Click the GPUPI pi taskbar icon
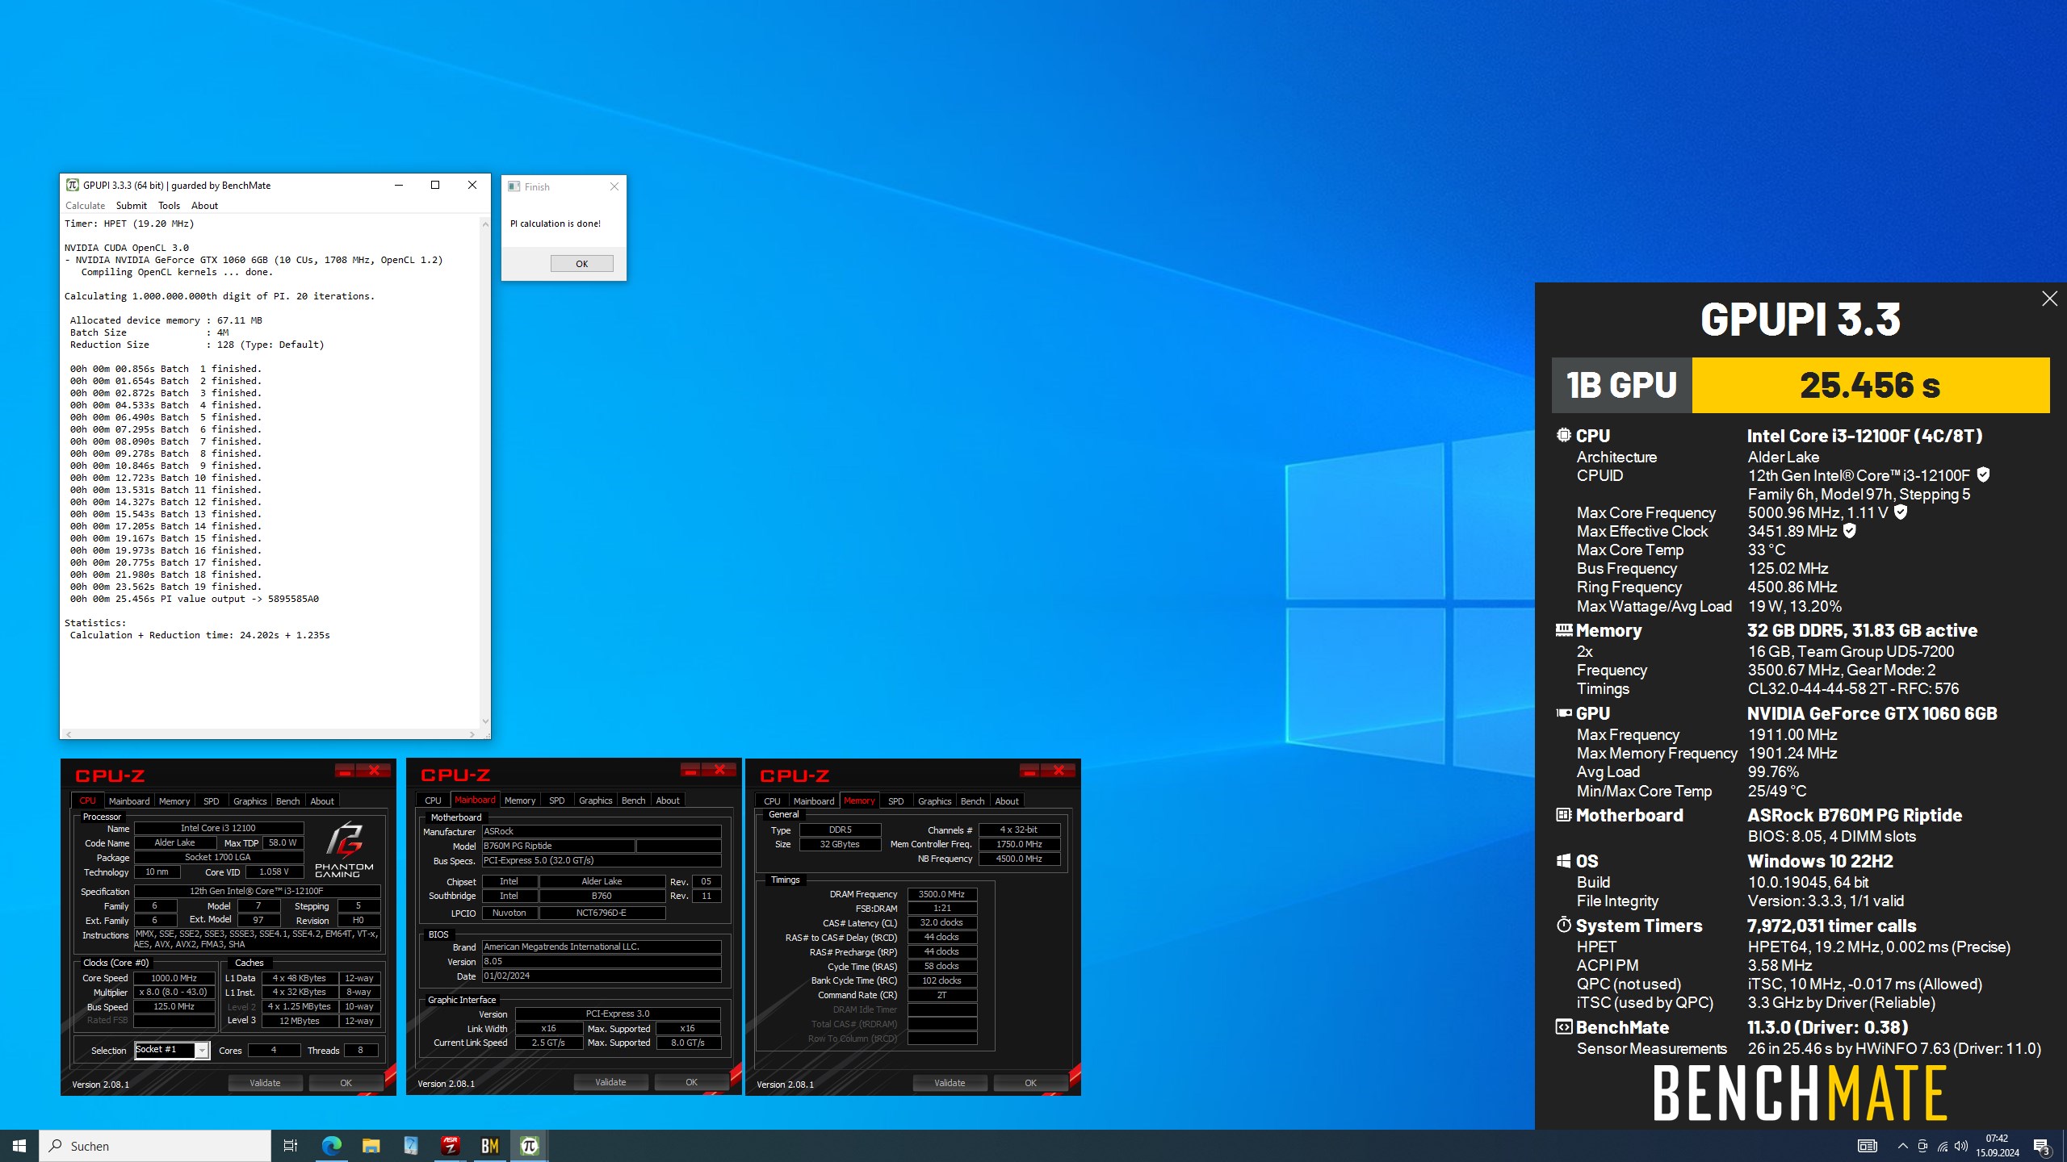Image resolution: width=2067 pixels, height=1162 pixels. point(530,1146)
